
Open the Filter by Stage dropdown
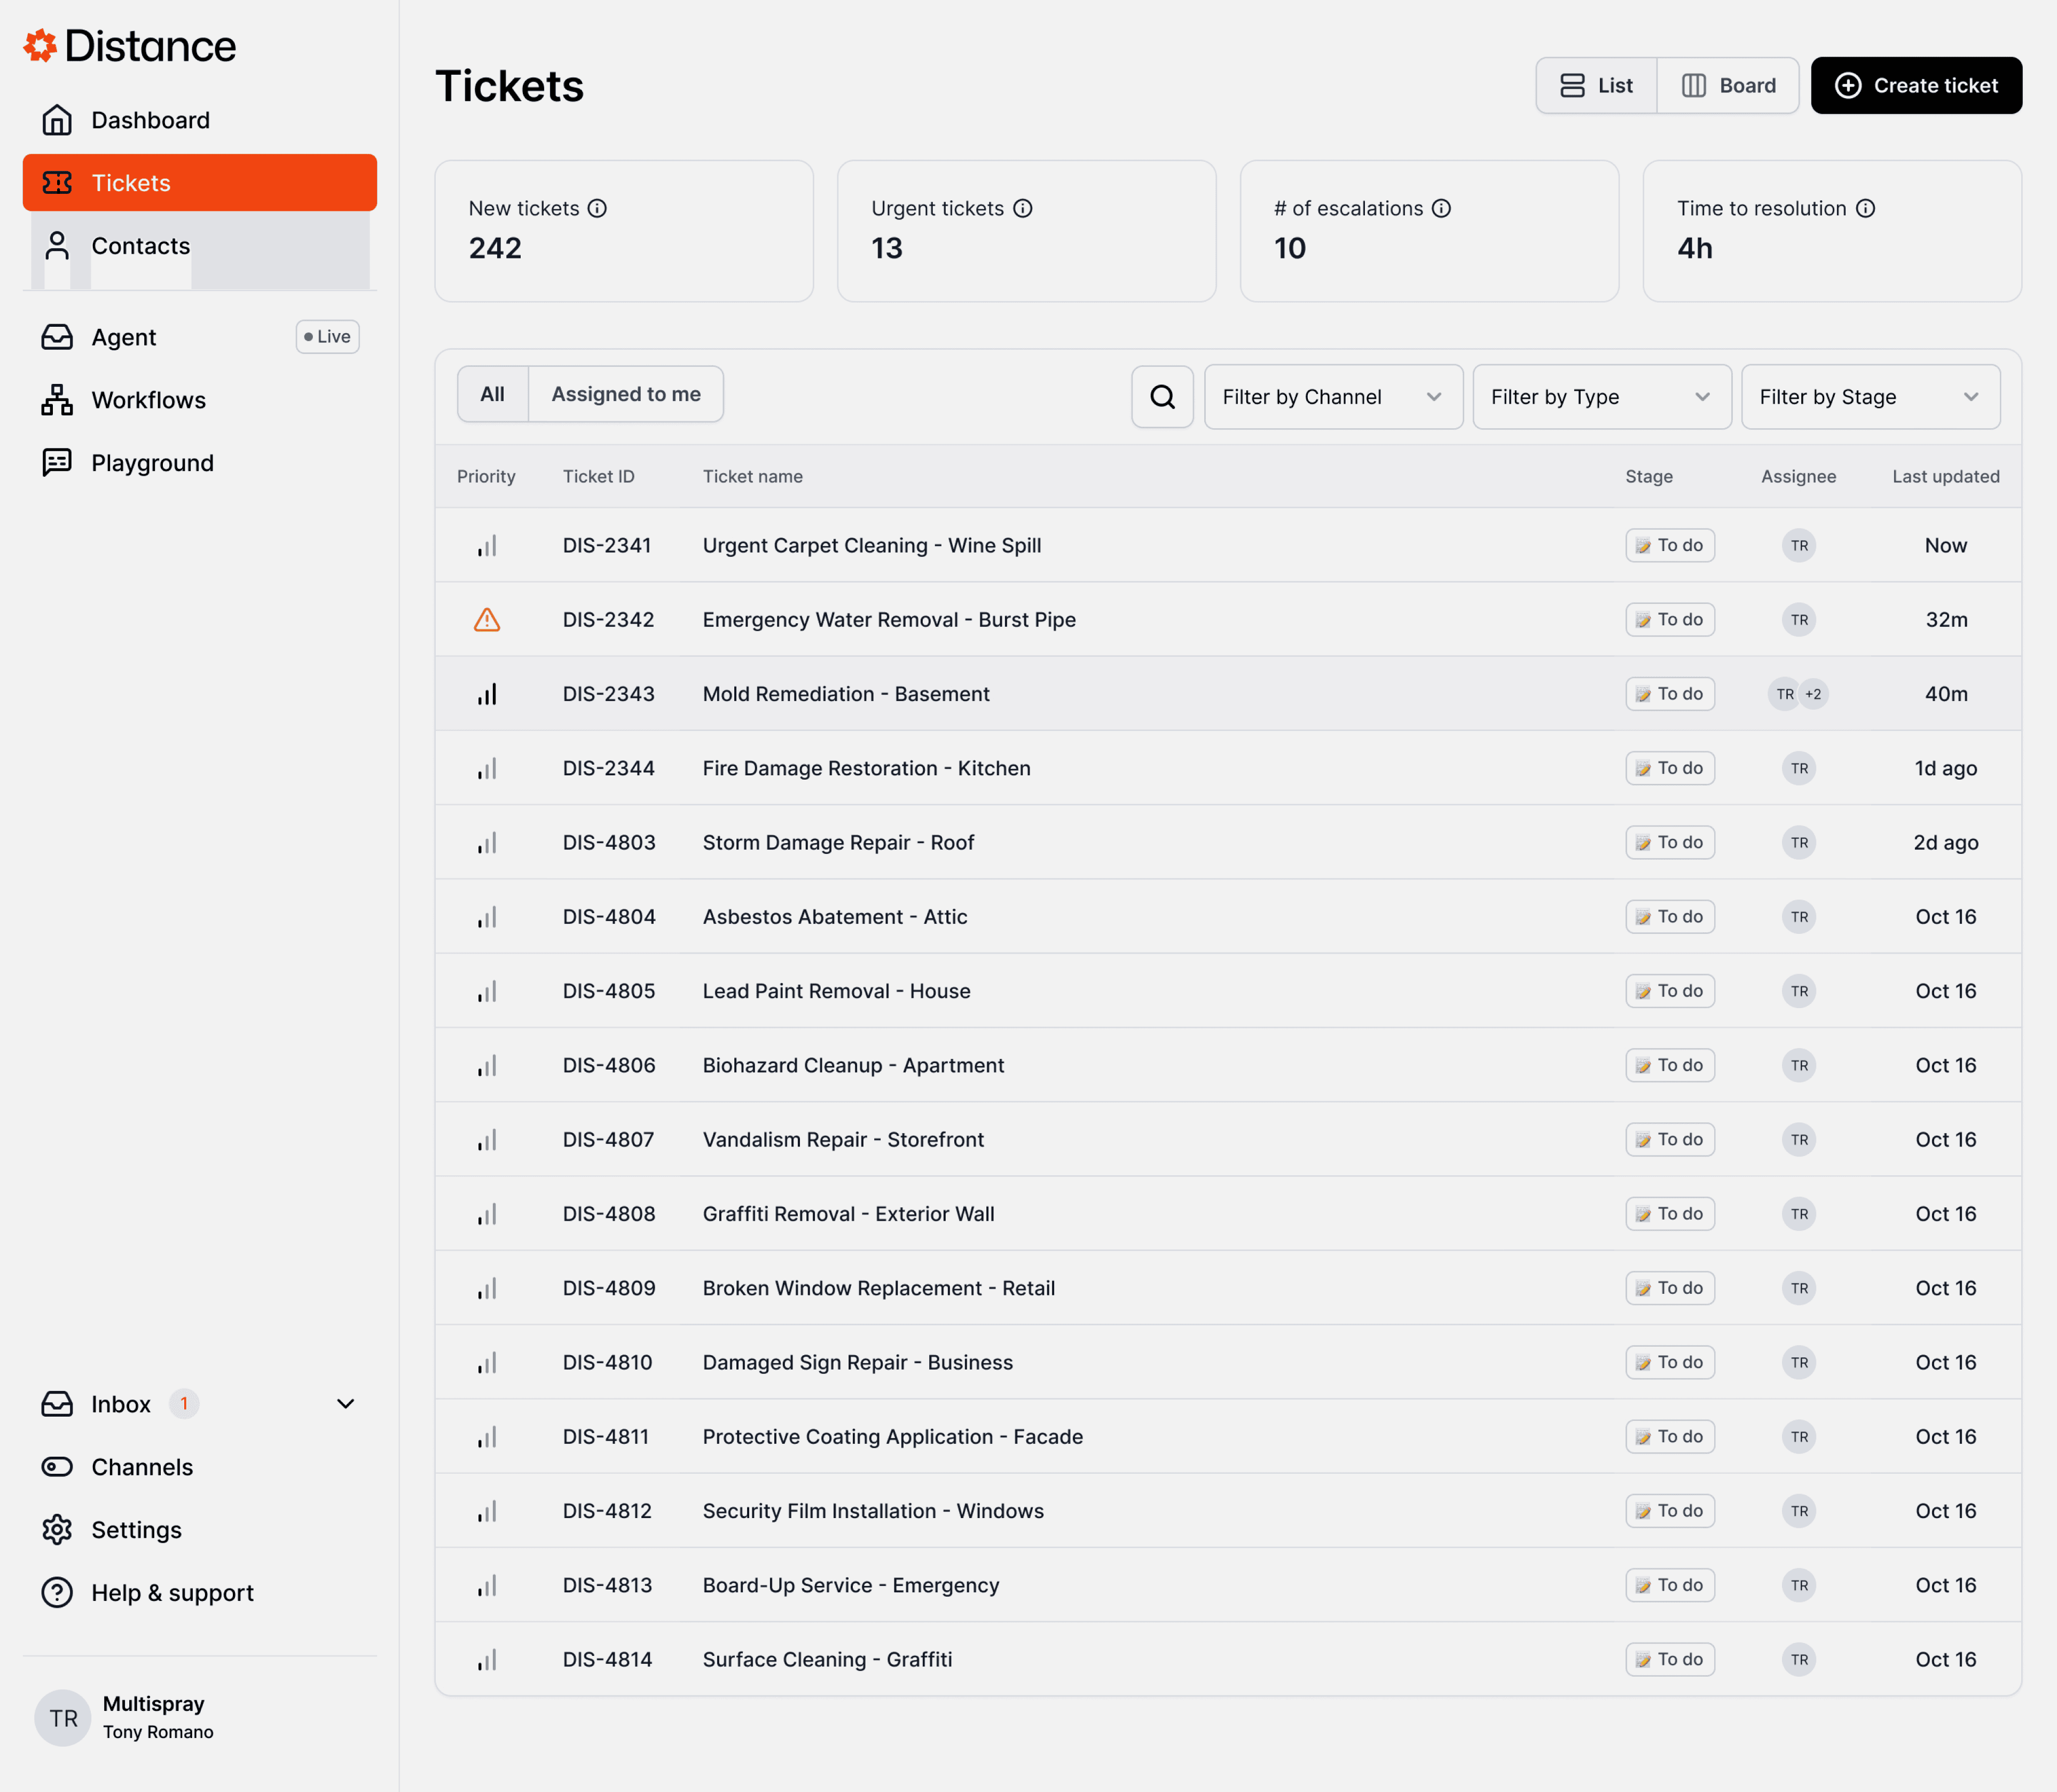tap(1869, 397)
